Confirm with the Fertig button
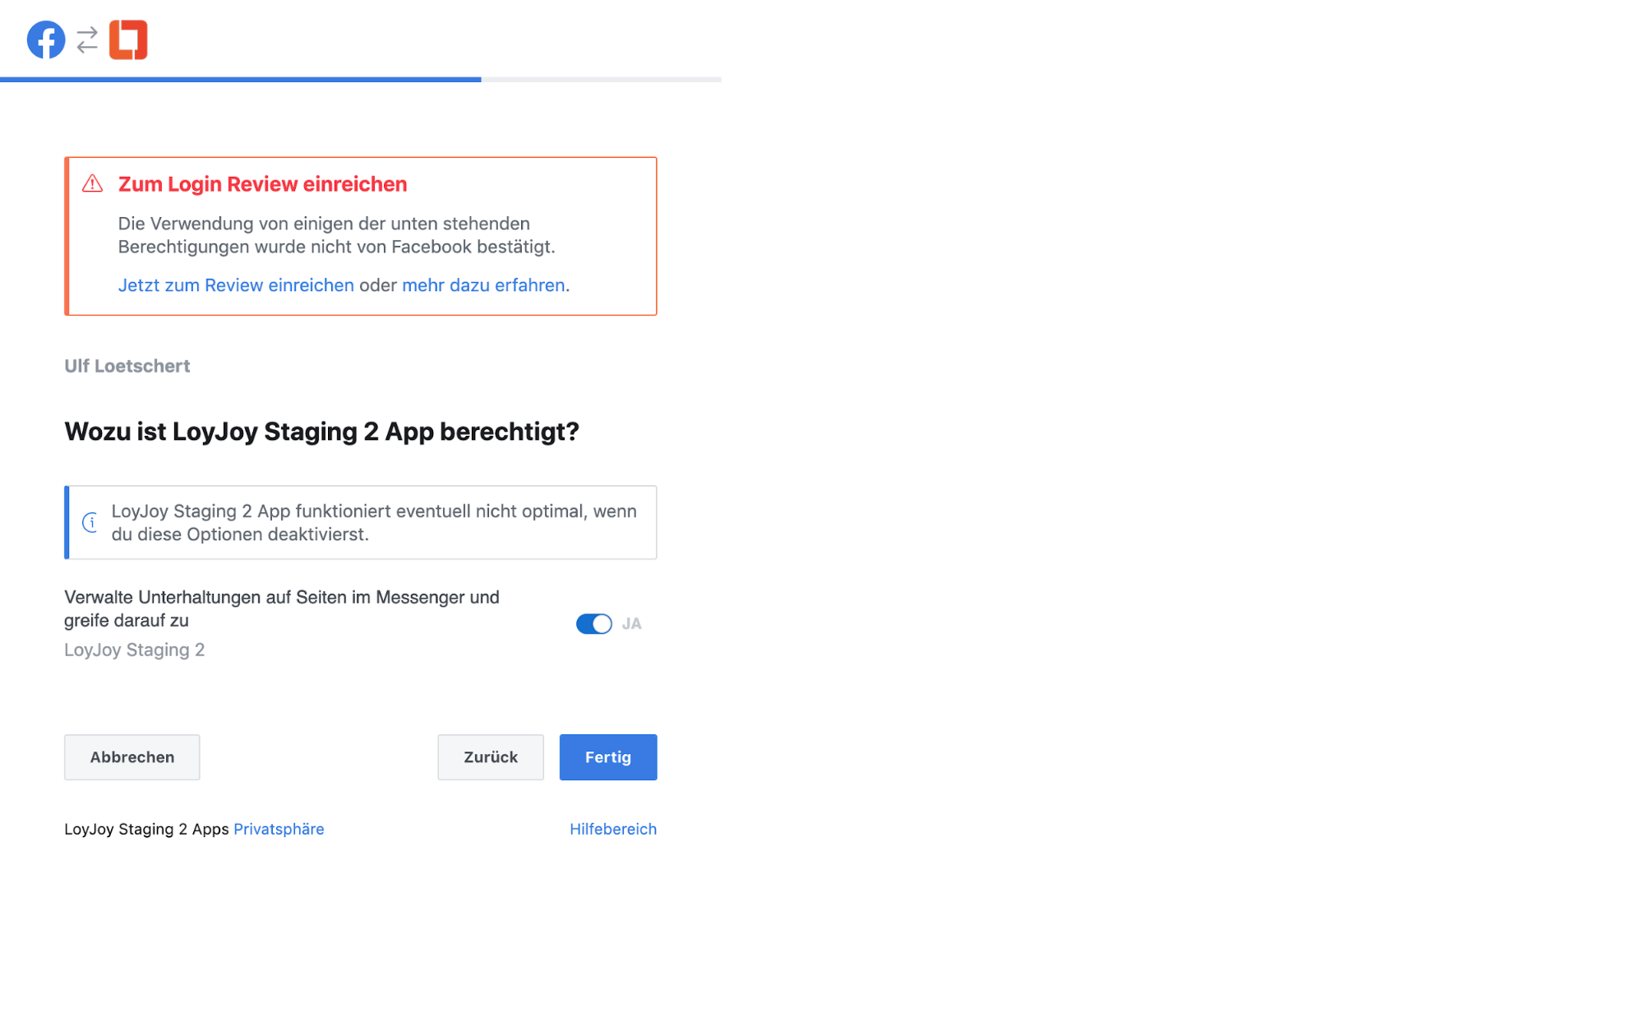1643x1027 pixels. coord(607,757)
